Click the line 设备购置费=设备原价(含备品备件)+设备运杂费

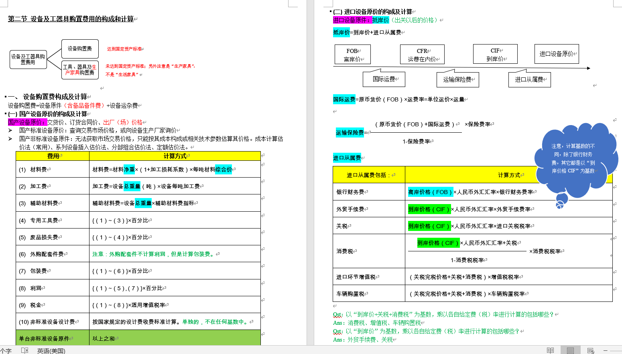(x=73, y=105)
